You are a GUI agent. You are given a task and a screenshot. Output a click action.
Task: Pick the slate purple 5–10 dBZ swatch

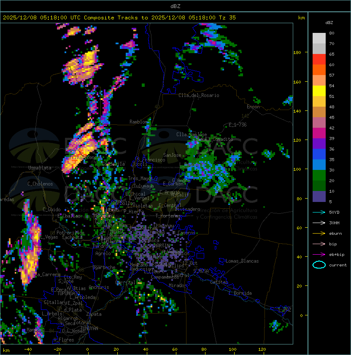[x=319, y=196]
